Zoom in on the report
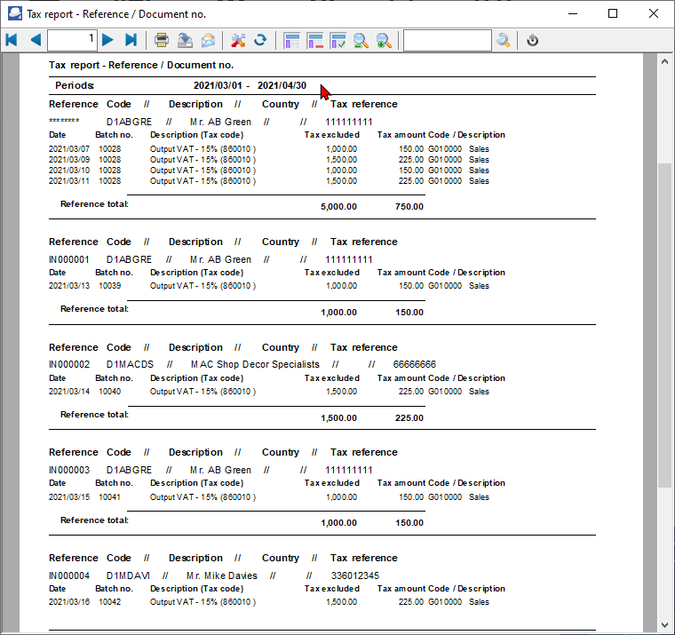The image size is (675, 635). (384, 40)
